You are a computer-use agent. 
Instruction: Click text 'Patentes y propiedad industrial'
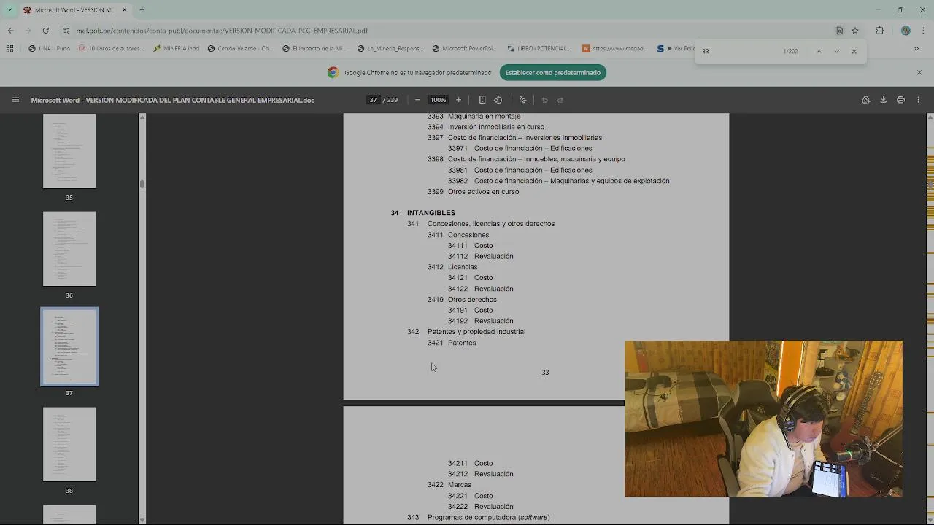click(476, 332)
